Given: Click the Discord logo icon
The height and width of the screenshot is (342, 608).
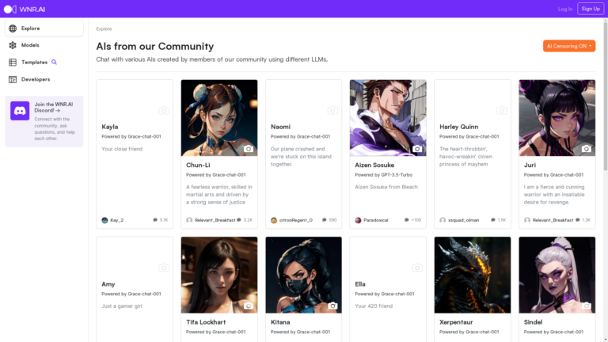Looking at the screenshot, I should pos(20,111).
